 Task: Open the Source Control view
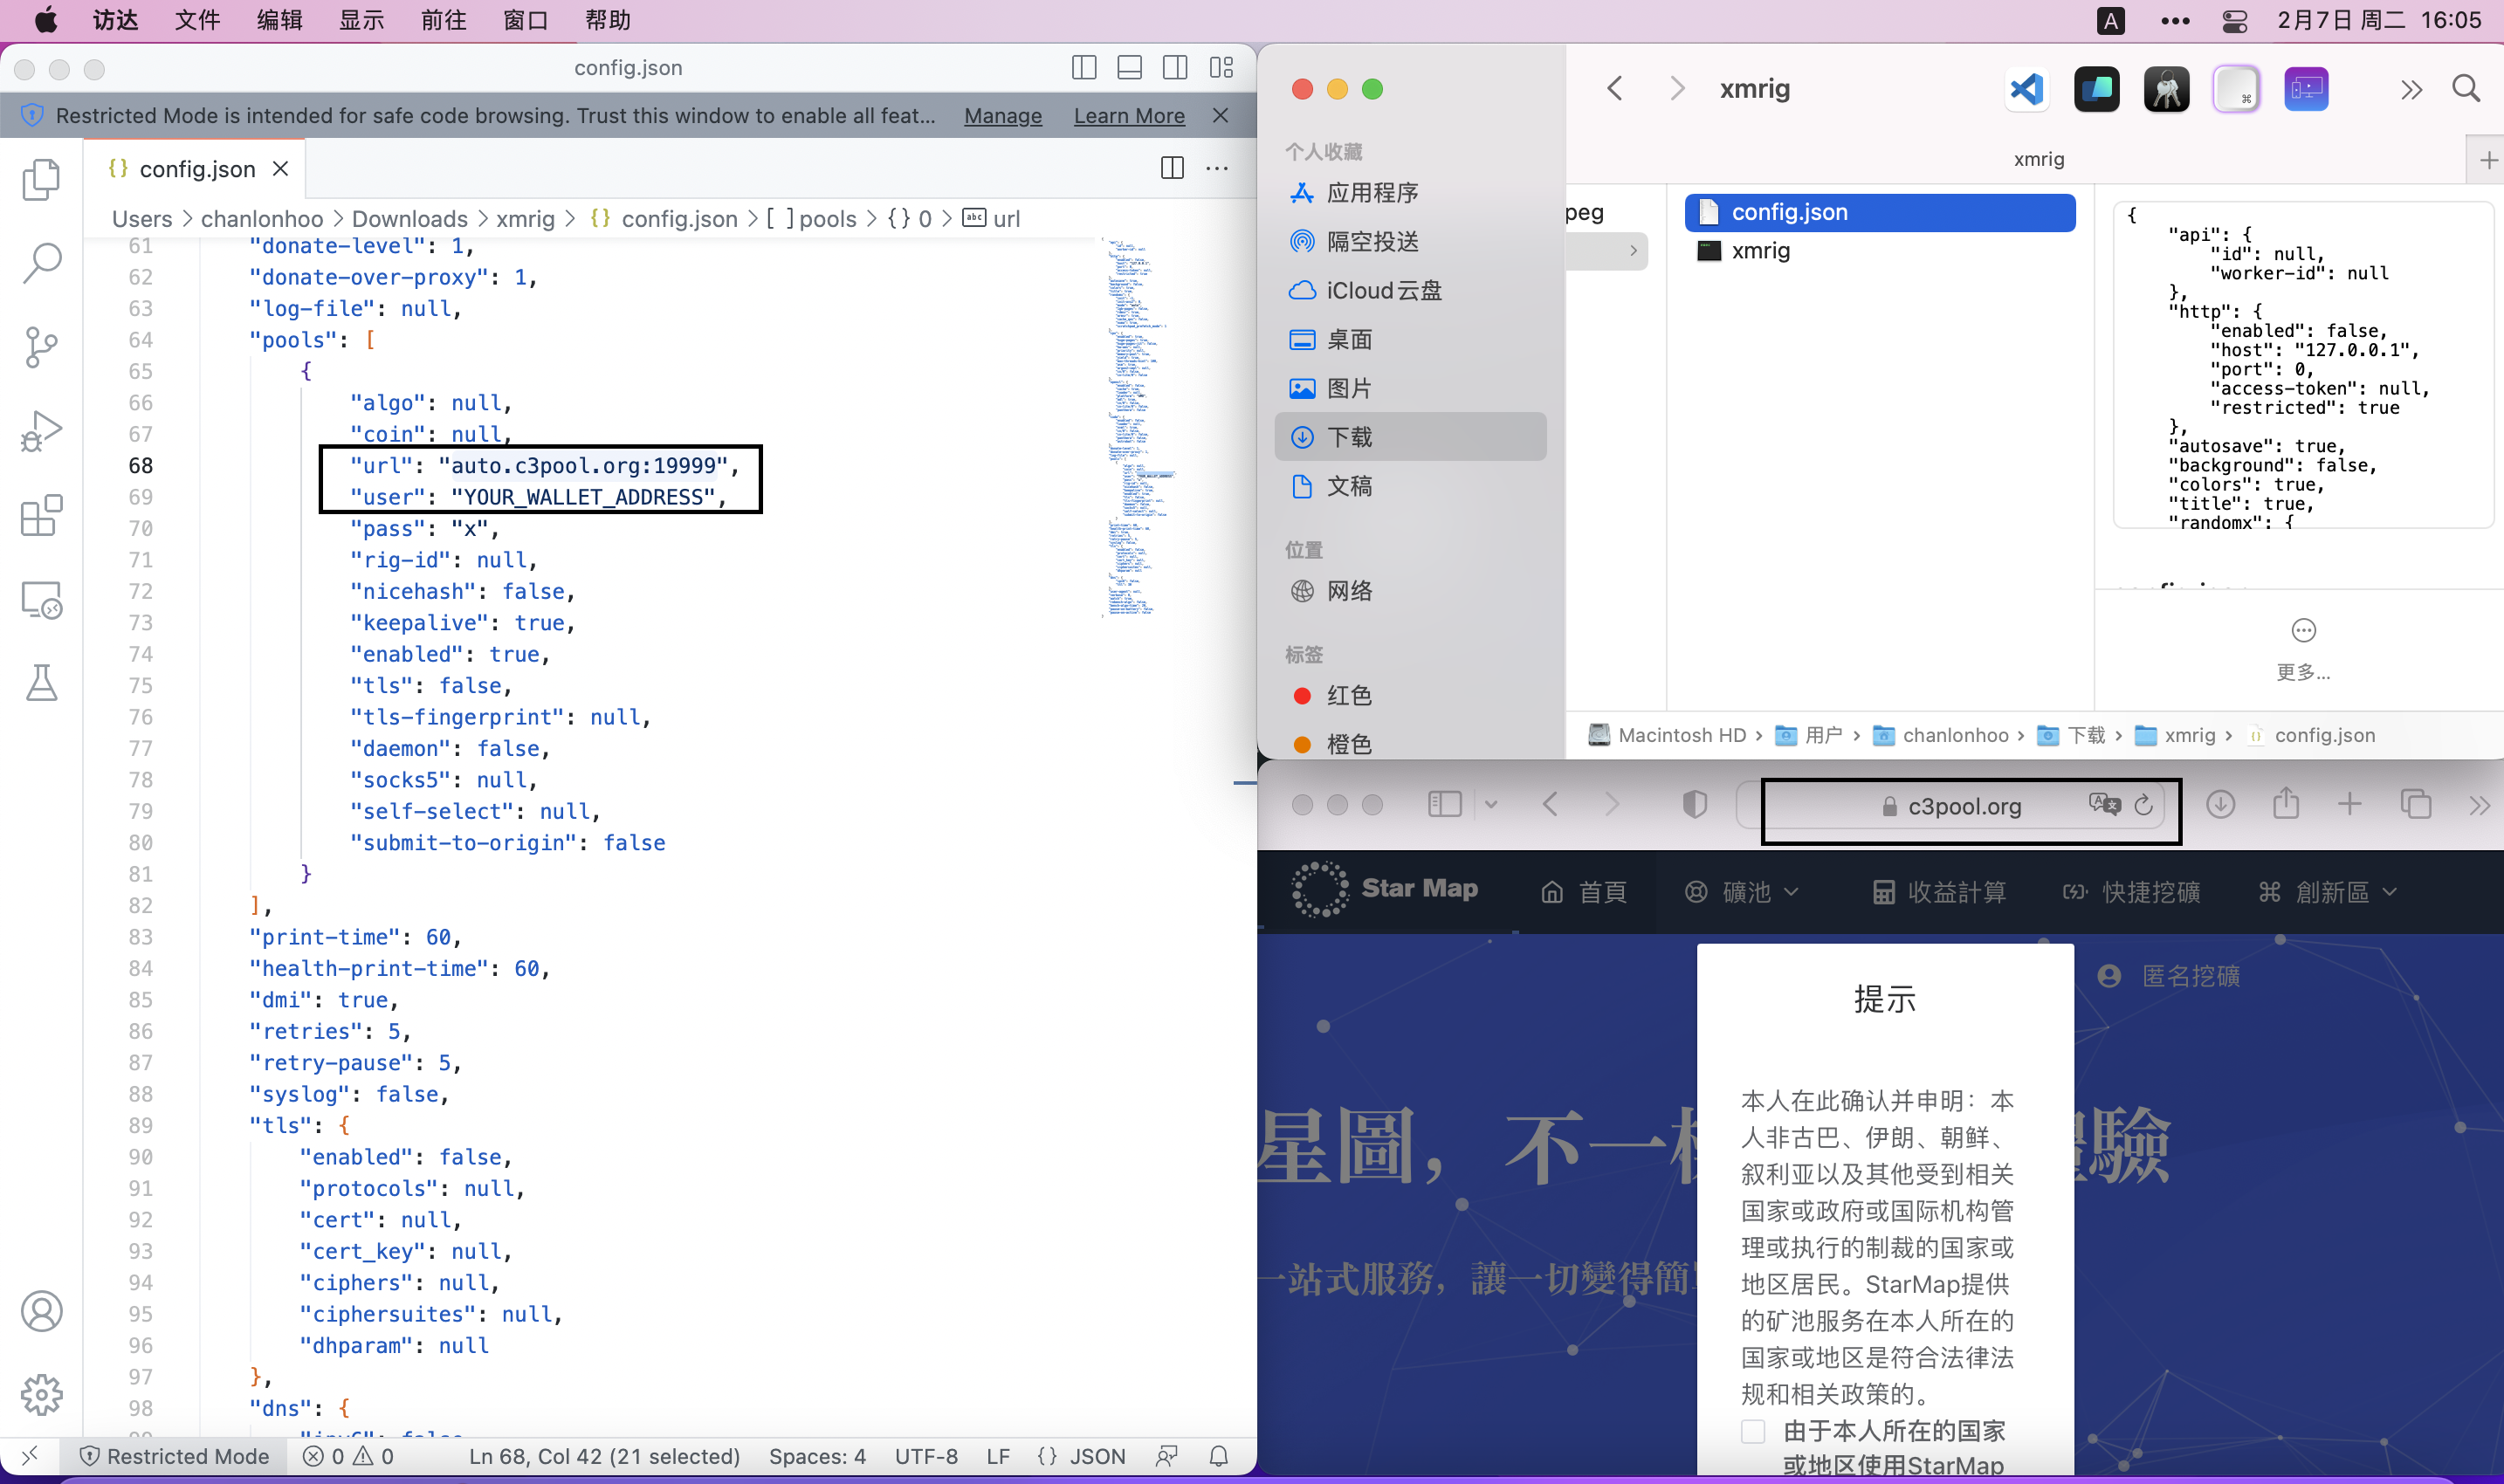click(x=42, y=347)
